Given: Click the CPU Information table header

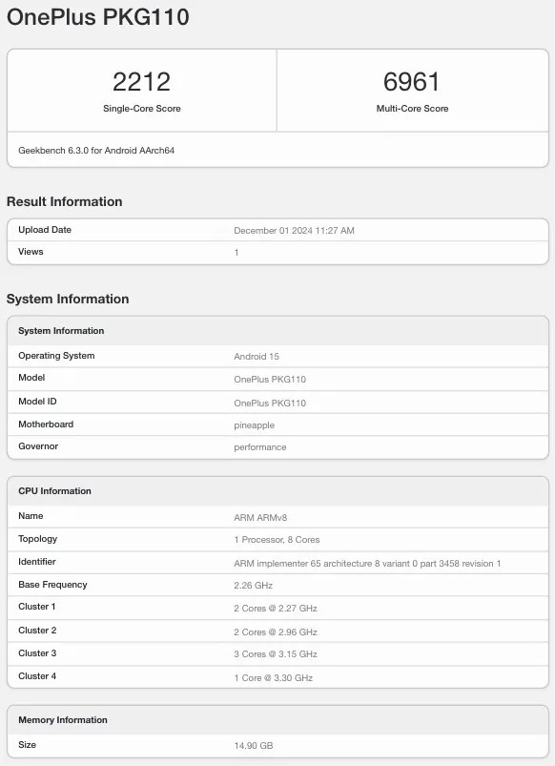Looking at the screenshot, I should click(278, 491).
